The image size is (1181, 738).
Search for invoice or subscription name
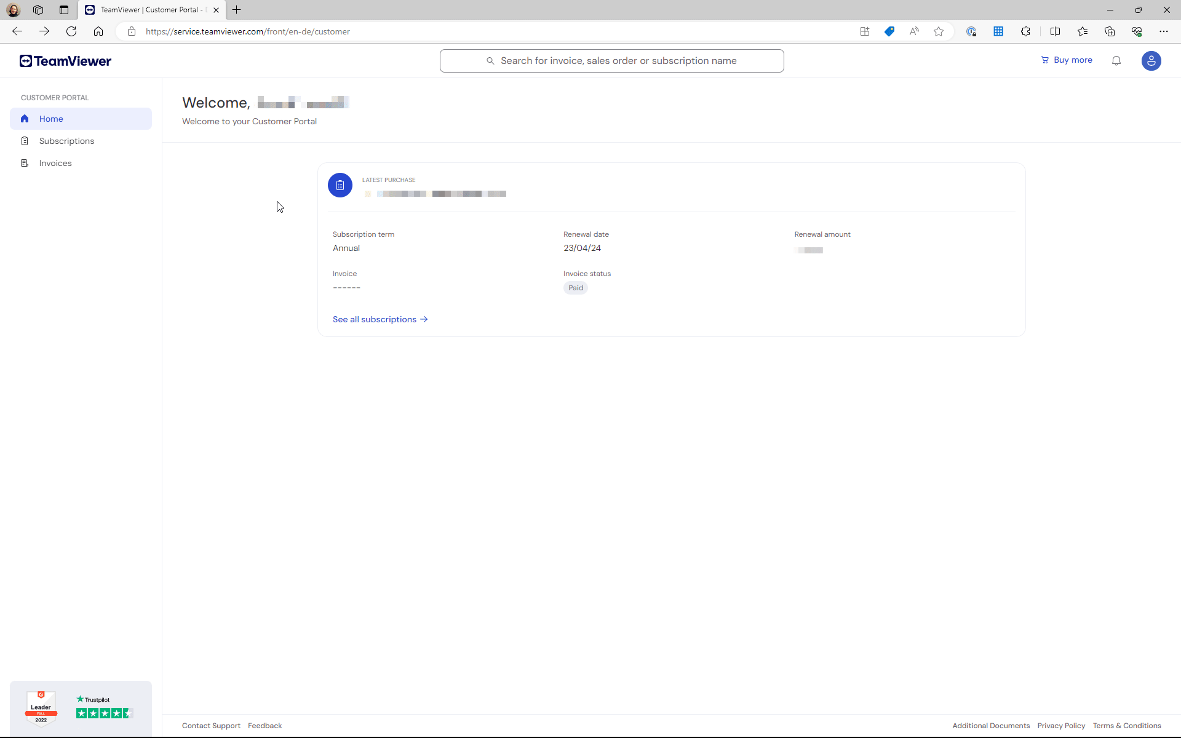(611, 60)
